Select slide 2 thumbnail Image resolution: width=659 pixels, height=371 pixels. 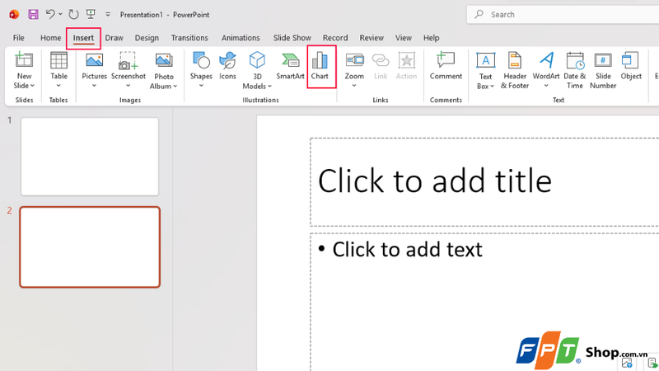pos(90,247)
